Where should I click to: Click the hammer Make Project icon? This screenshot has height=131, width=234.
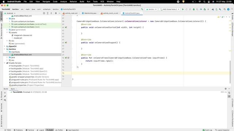pyautogui.click(x=142, y=9)
